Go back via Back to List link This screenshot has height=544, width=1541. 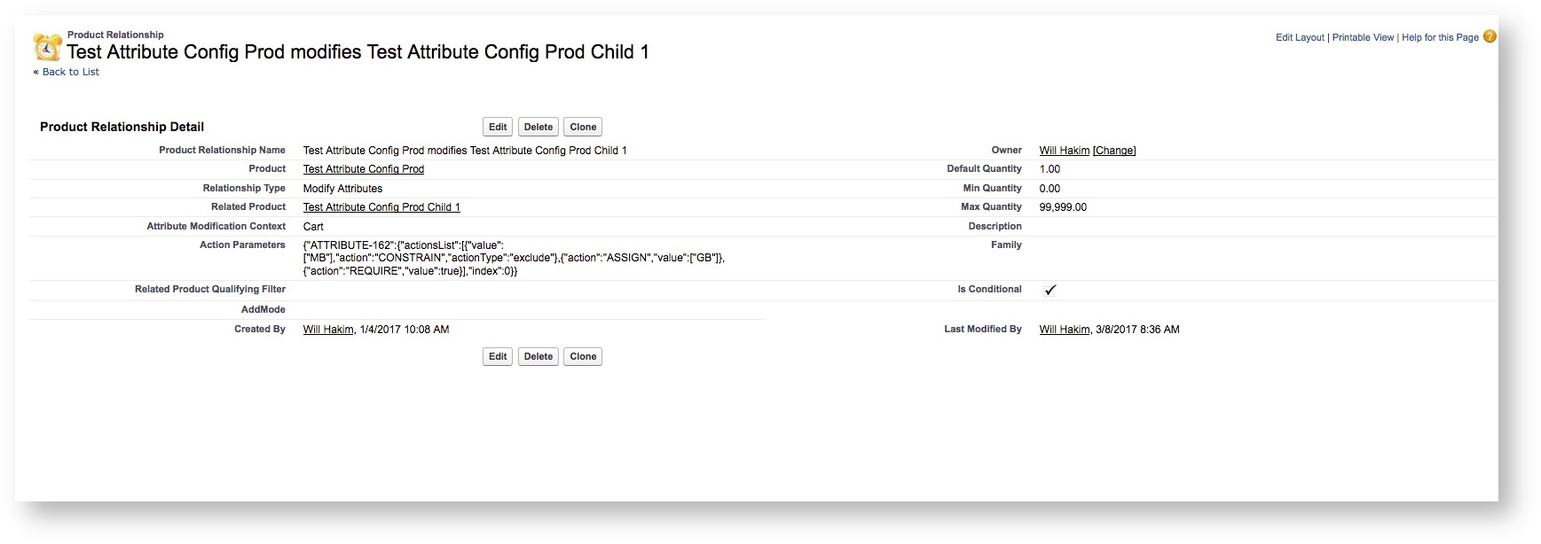tap(71, 72)
